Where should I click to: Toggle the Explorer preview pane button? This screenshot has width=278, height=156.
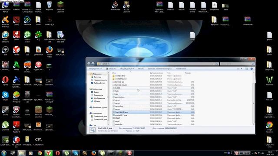[x=246, y=69]
